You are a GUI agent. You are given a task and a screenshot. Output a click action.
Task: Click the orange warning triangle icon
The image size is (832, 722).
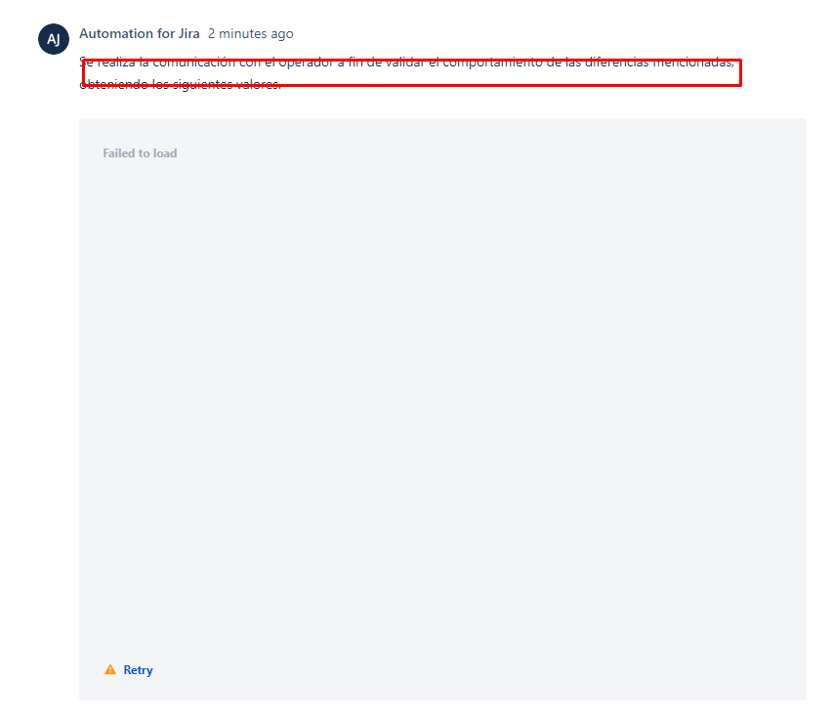[110, 669]
